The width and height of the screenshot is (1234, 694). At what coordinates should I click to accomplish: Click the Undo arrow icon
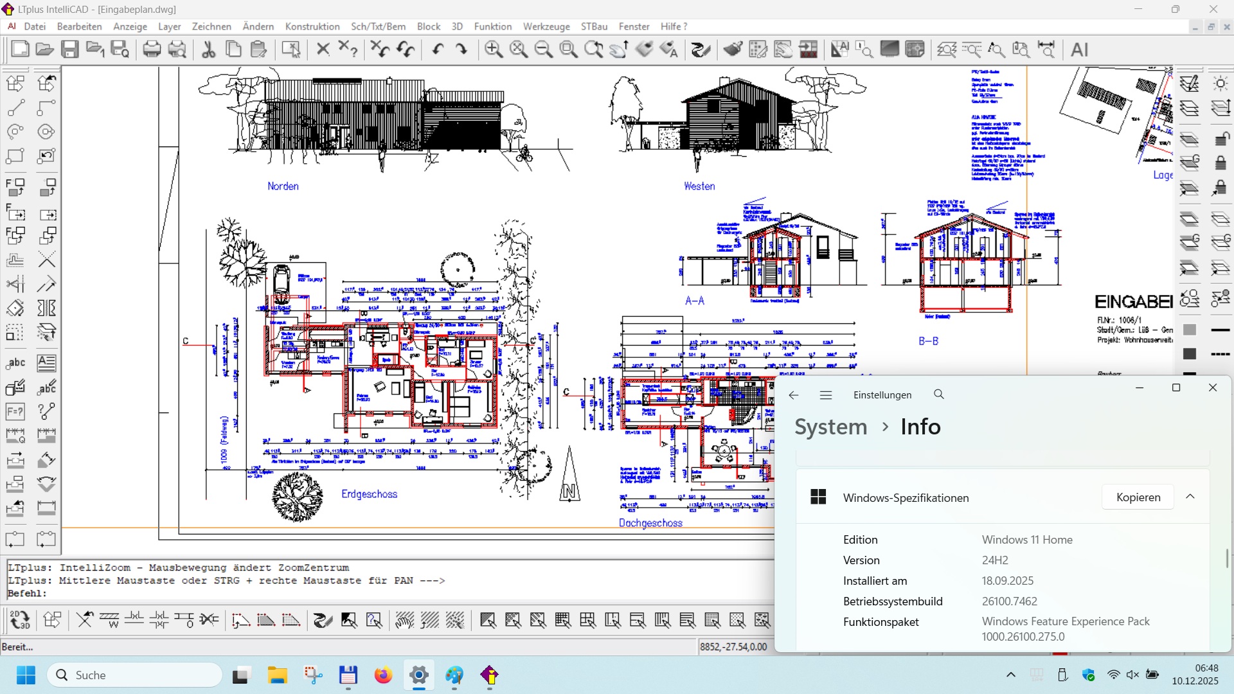(x=438, y=49)
